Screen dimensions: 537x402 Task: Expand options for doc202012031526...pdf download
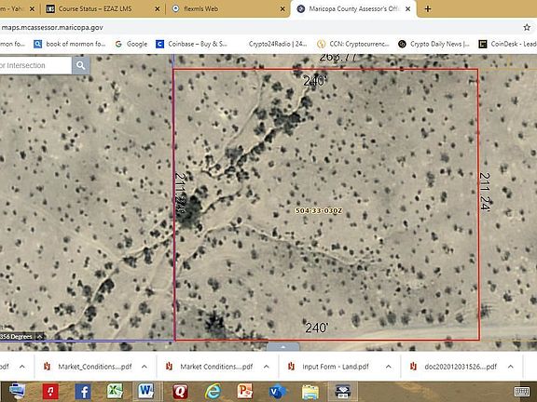click(510, 367)
